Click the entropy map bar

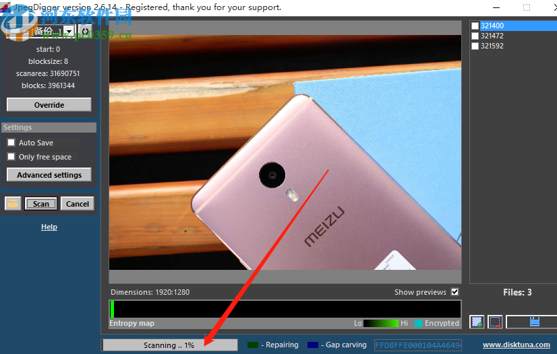pyautogui.click(x=285, y=309)
